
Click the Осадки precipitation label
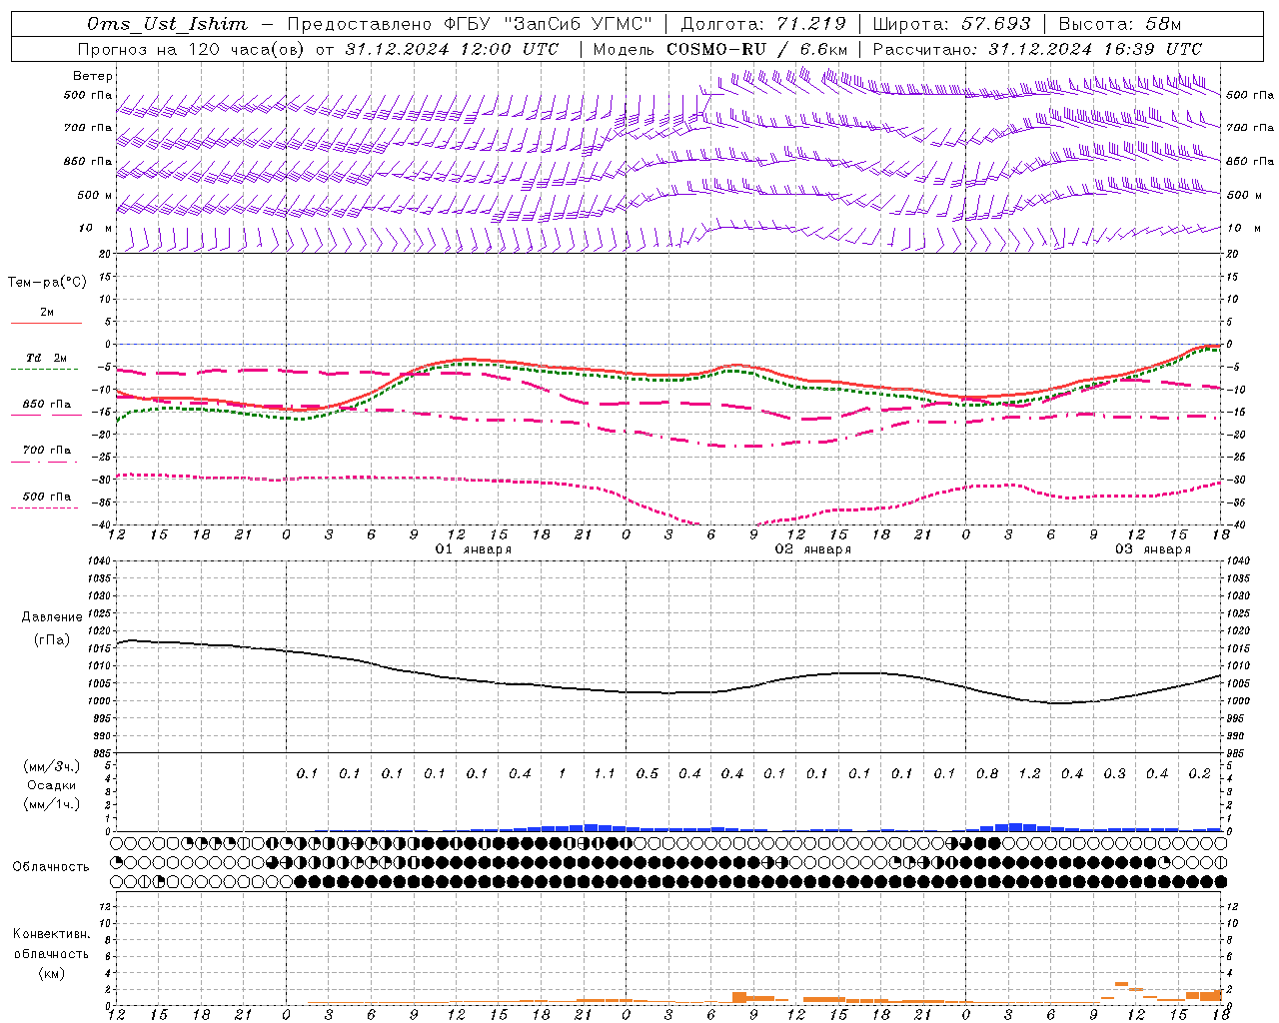point(52,785)
